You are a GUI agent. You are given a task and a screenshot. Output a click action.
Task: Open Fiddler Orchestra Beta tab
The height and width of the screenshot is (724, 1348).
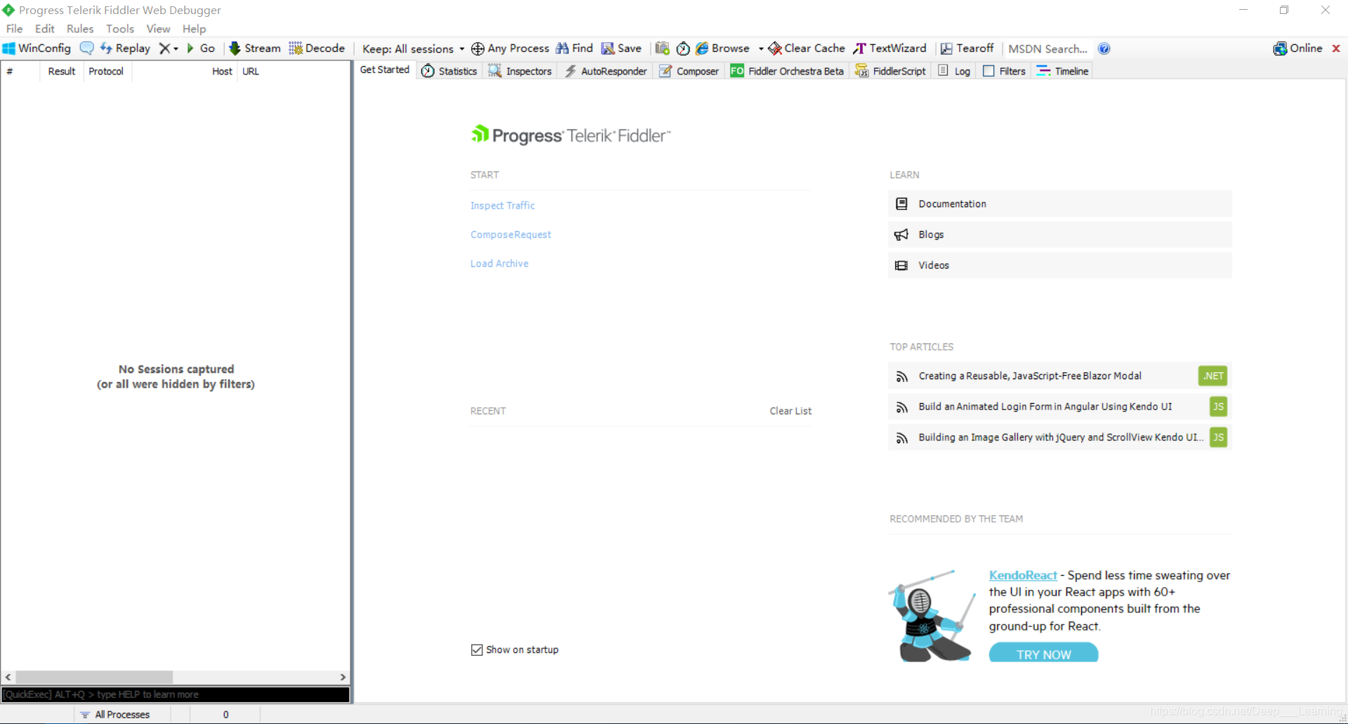pyautogui.click(x=787, y=71)
